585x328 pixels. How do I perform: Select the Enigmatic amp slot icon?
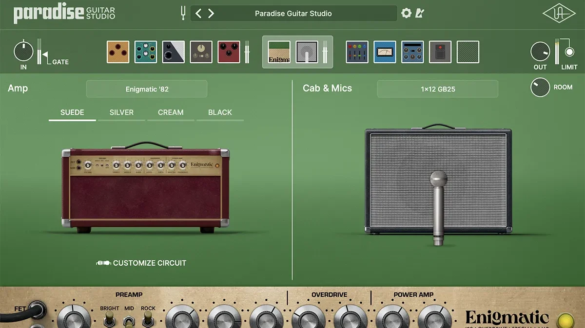(279, 52)
